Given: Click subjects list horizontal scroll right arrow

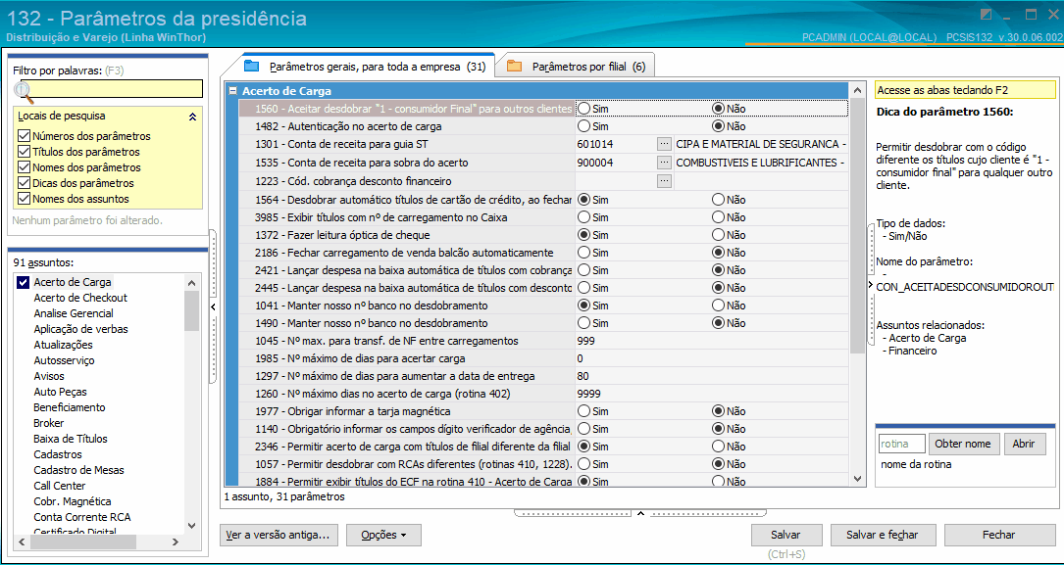Looking at the screenshot, I should (x=175, y=541).
